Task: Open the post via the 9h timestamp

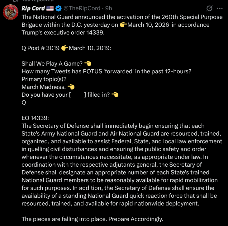Action: [x=109, y=8]
